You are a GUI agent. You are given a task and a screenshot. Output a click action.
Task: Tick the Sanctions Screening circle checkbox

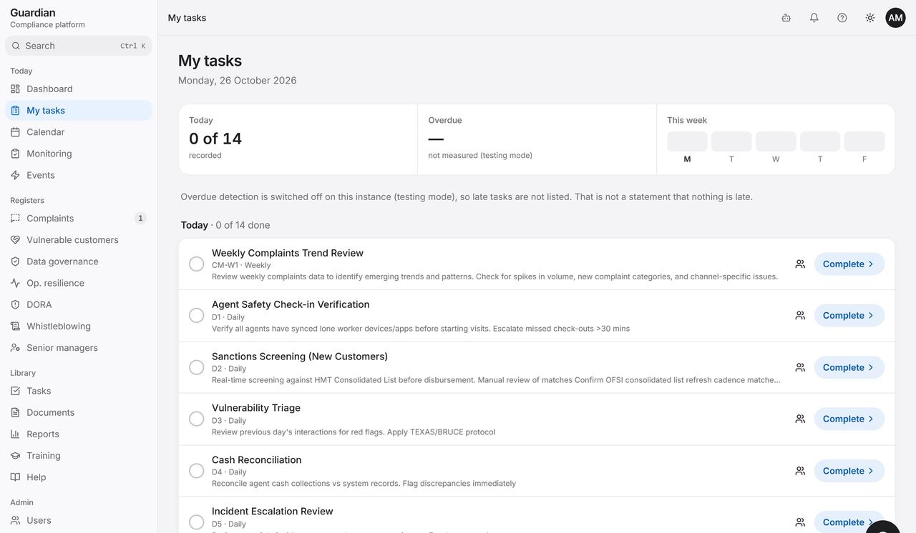[197, 367]
